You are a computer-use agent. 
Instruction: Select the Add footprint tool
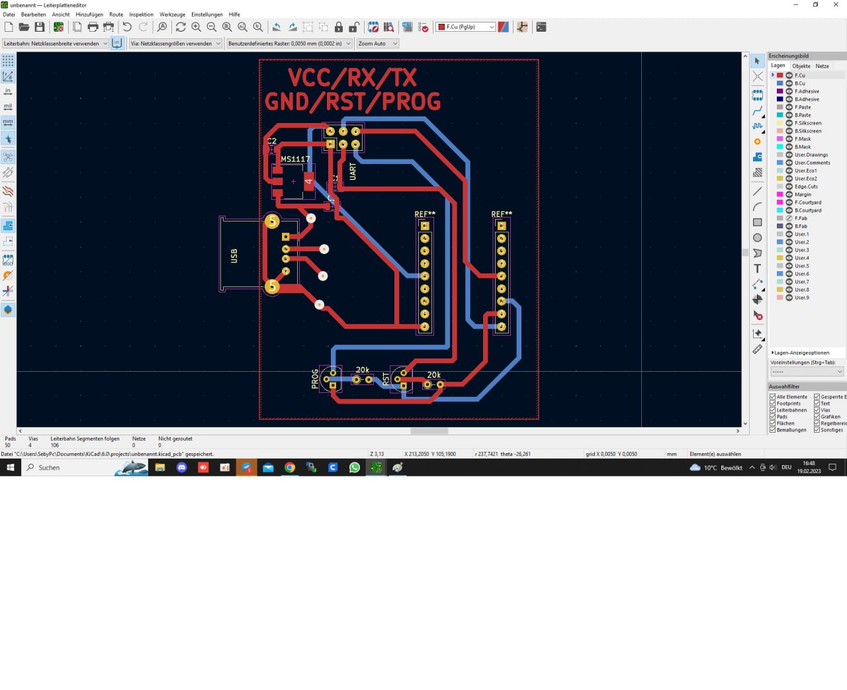(x=758, y=95)
